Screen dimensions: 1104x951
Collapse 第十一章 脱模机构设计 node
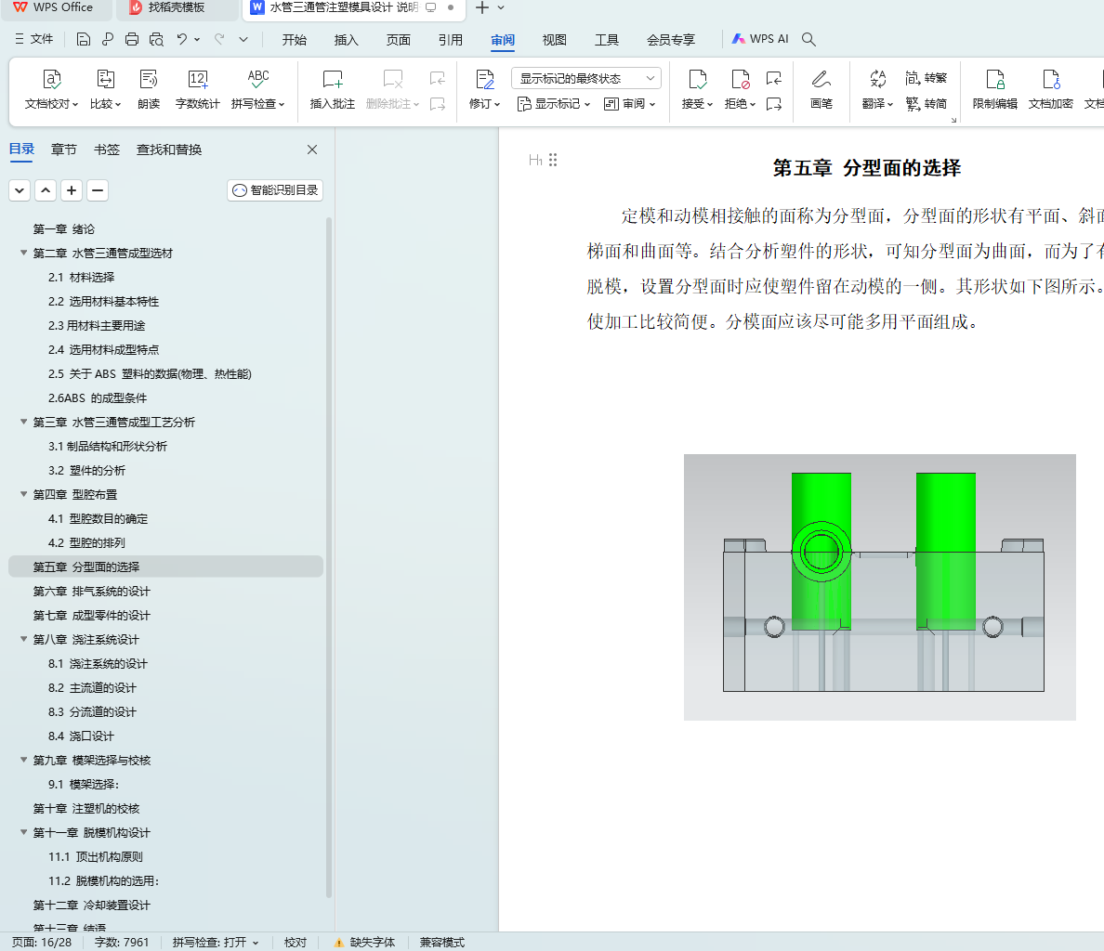(24, 832)
